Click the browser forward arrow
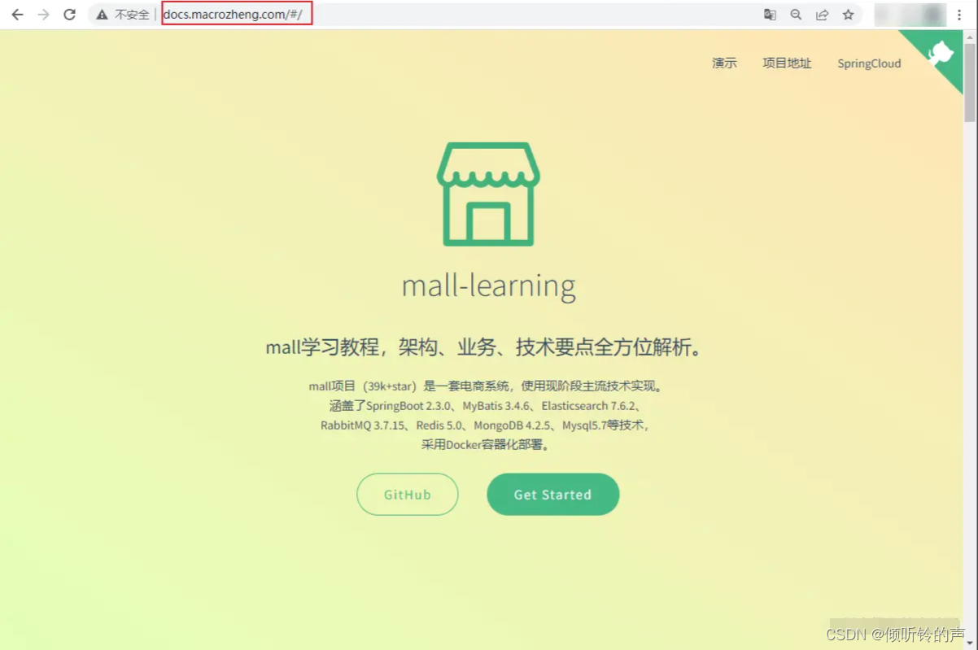The image size is (978, 650). point(43,15)
